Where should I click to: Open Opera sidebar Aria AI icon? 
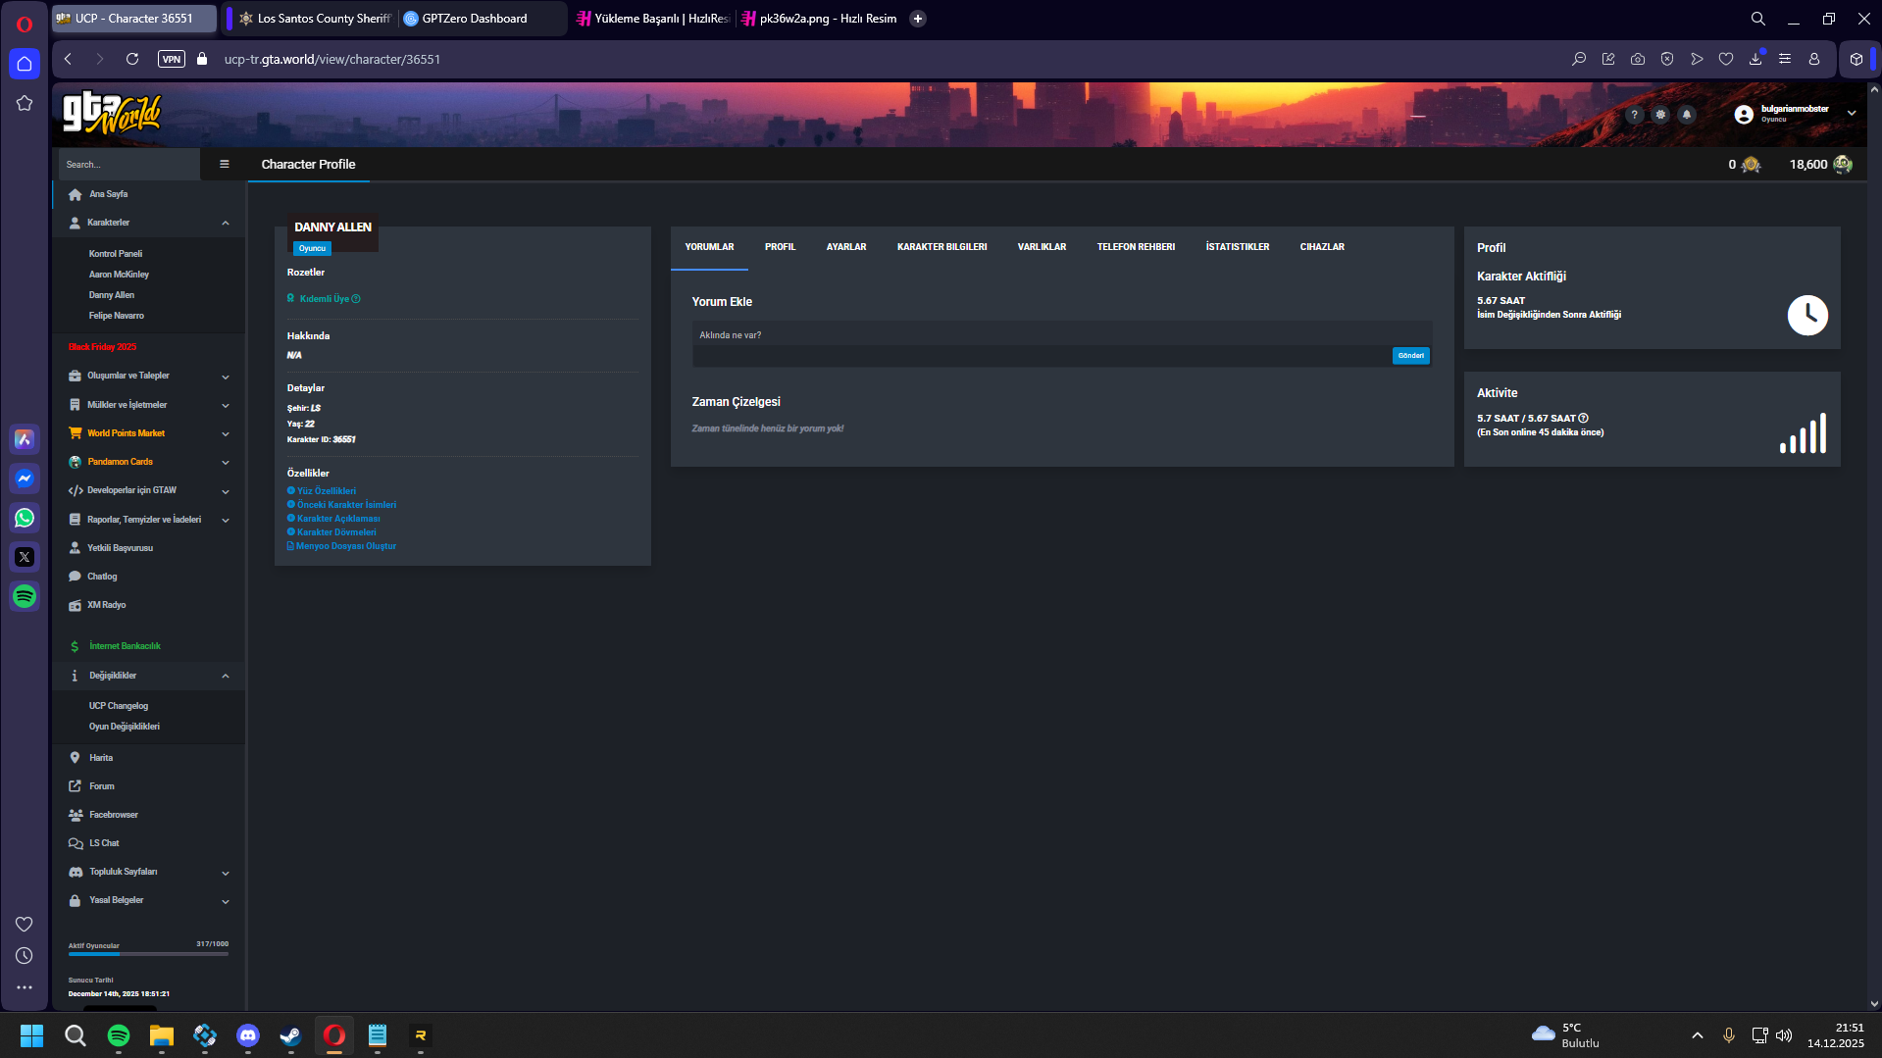[x=25, y=439]
